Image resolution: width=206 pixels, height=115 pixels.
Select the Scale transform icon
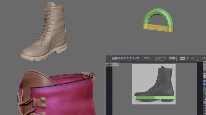click(x=128, y=58)
